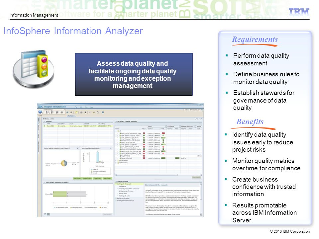Click the Close Project button
The width and height of the screenshot is (319, 239).
pyautogui.click(x=97, y=179)
